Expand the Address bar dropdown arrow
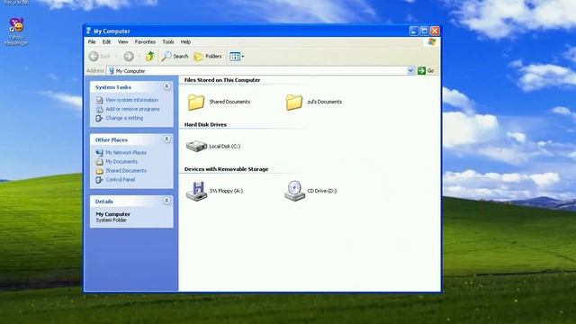This screenshot has height=324, width=576. 410,70
